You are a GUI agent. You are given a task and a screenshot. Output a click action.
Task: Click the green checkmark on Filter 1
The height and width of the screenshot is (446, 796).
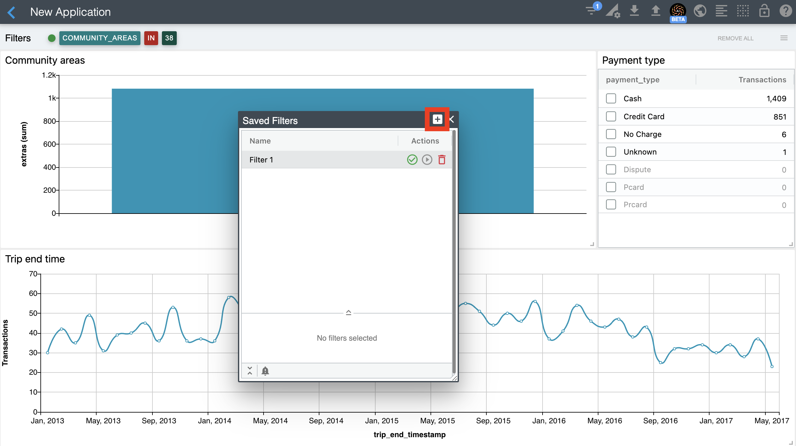(412, 160)
